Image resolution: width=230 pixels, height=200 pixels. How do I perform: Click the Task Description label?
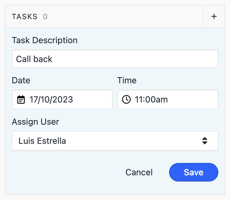tap(45, 40)
